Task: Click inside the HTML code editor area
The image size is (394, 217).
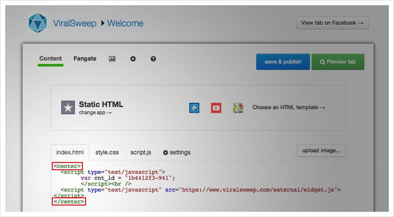Action: pyautogui.click(x=199, y=186)
